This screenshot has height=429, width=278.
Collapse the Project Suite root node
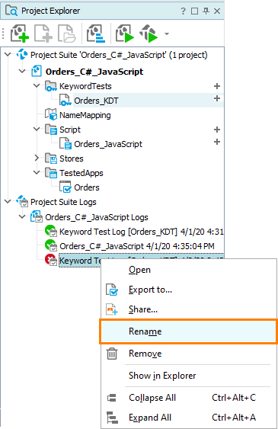[x=8, y=55]
